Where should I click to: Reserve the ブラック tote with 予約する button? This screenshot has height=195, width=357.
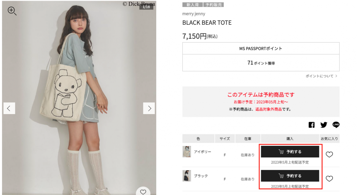click(x=290, y=176)
